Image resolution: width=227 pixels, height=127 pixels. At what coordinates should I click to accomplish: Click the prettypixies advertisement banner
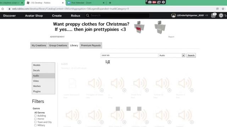coord(112,27)
